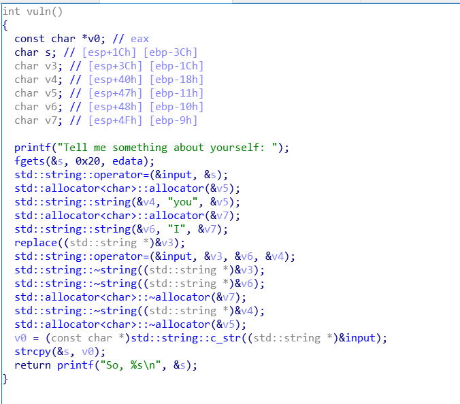Click the "I" string literal
This screenshot has height=404, width=460.
point(177,229)
